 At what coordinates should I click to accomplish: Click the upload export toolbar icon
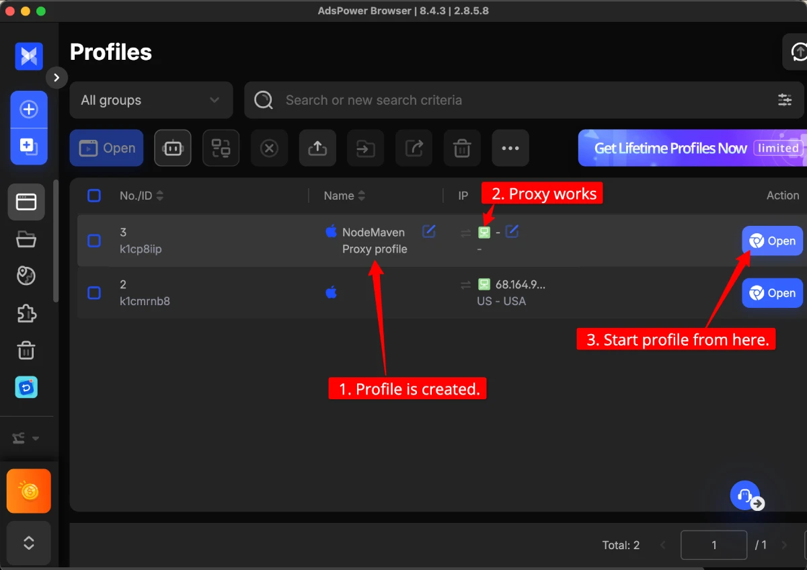pos(317,148)
